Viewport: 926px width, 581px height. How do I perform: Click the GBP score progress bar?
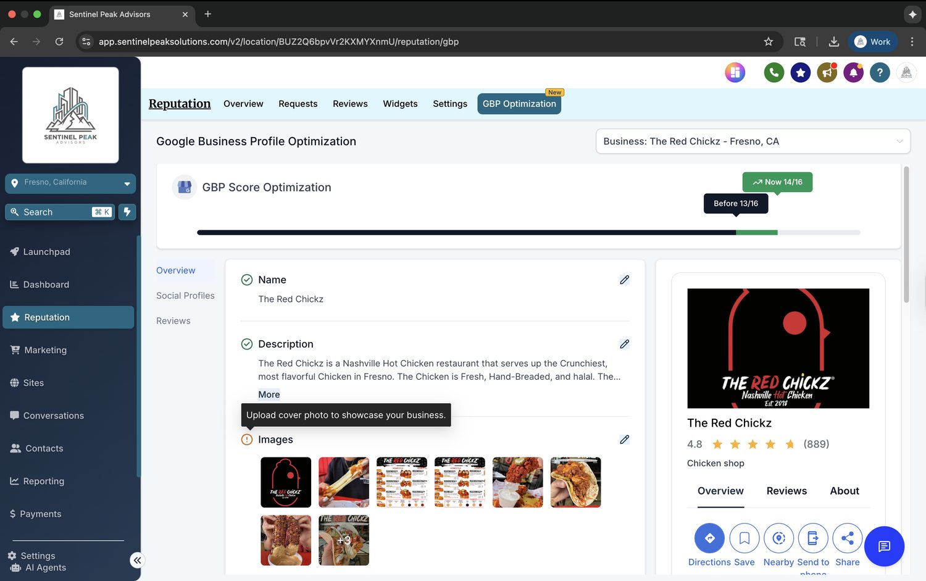(528, 233)
